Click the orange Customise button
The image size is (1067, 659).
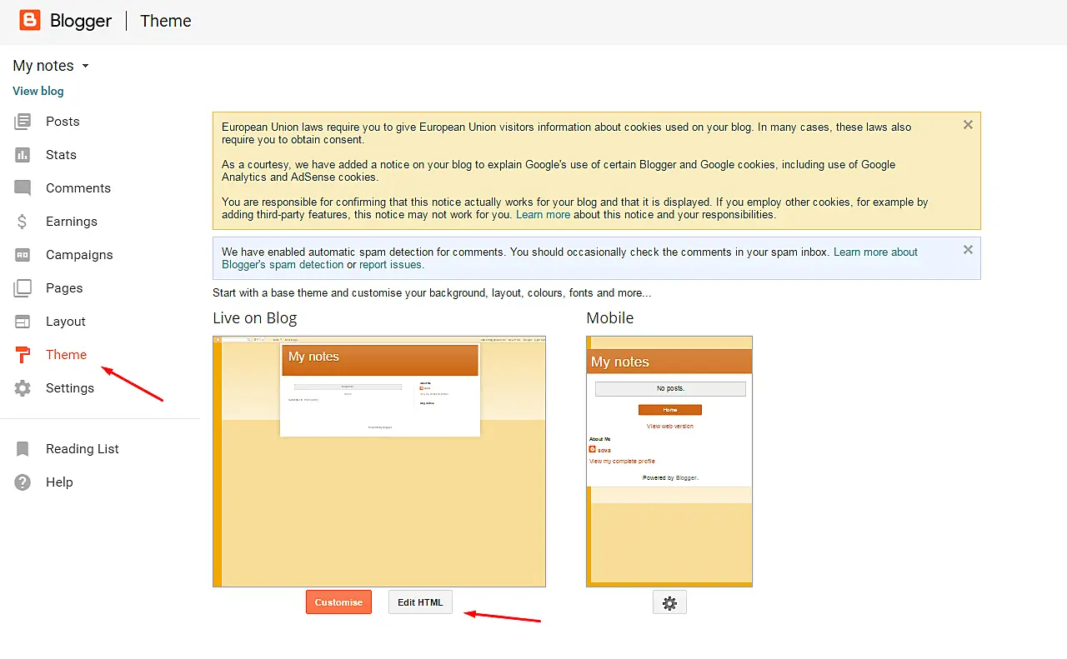pos(338,602)
